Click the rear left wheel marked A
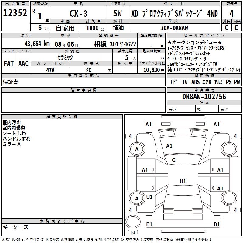This screenshot has height=243, width=243. point(137,198)
